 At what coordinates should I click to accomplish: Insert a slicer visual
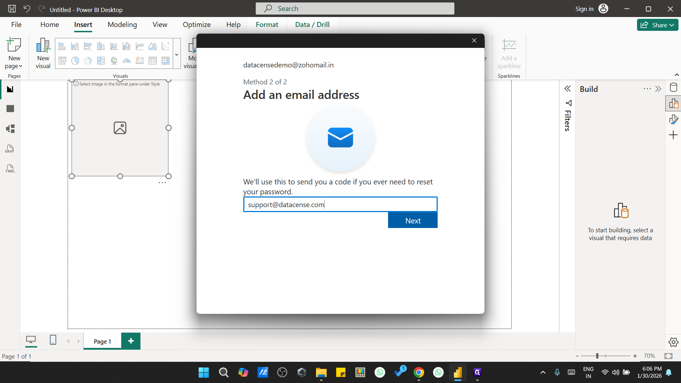(x=62, y=61)
